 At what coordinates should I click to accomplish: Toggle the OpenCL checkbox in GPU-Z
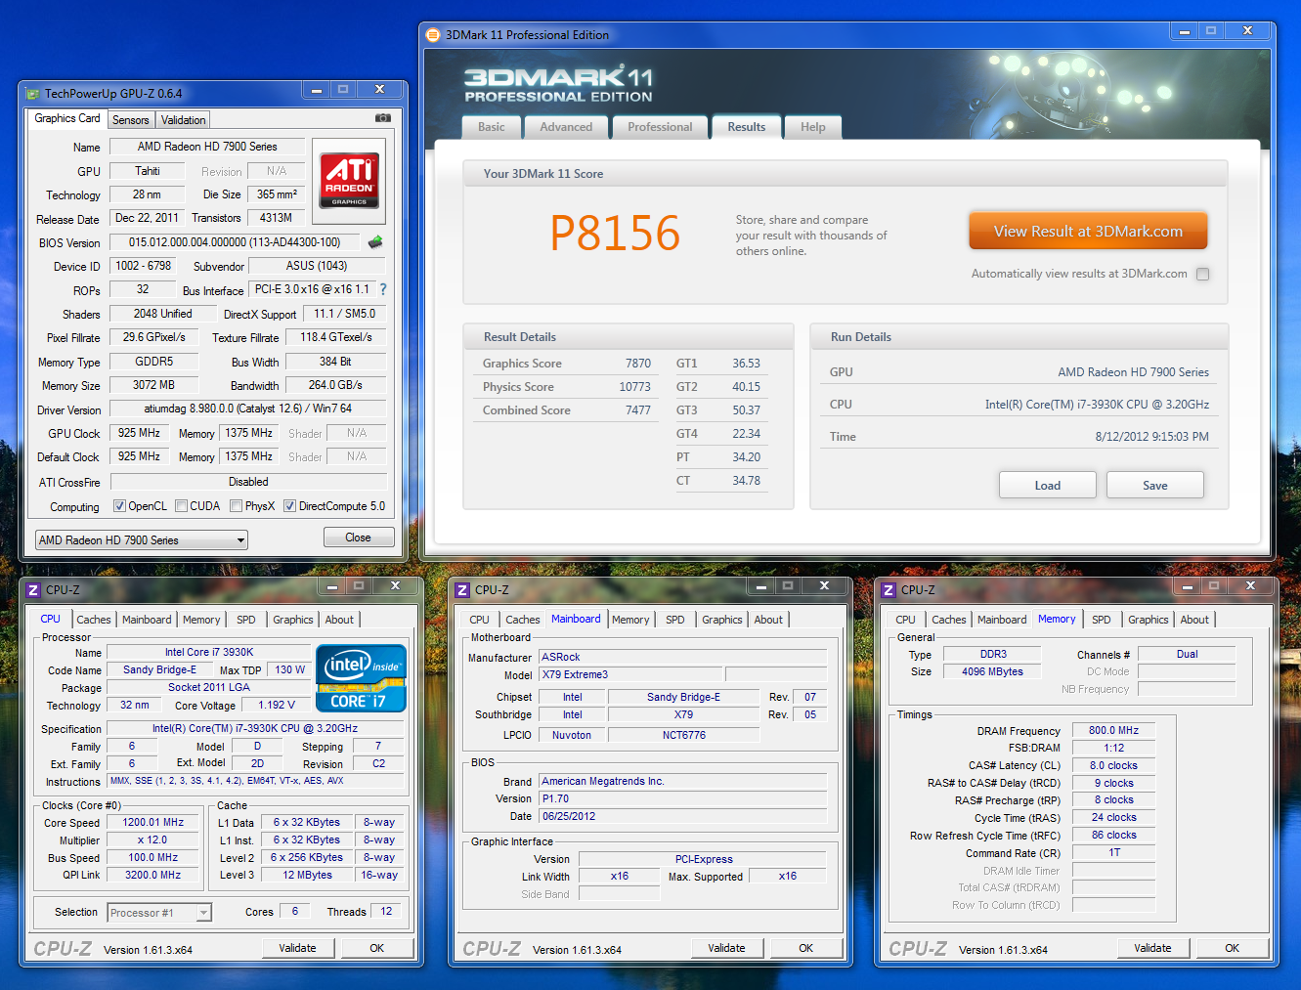pos(119,506)
